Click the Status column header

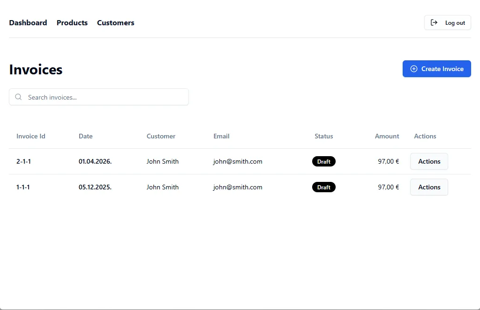tap(323, 136)
